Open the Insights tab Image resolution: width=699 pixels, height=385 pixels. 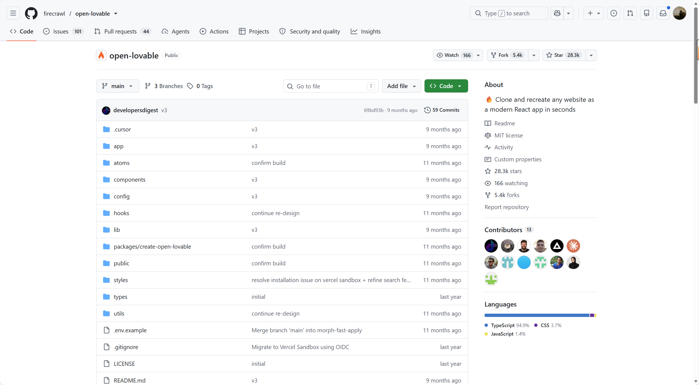366,32
